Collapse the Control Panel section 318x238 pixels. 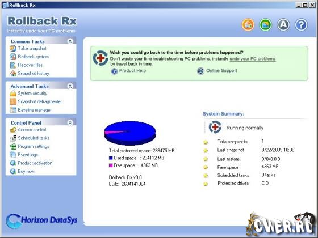tap(70, 122)
